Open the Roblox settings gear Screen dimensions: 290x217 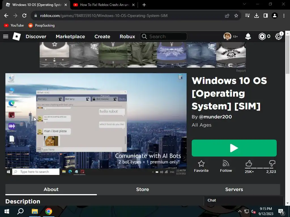tap(279, 36)
